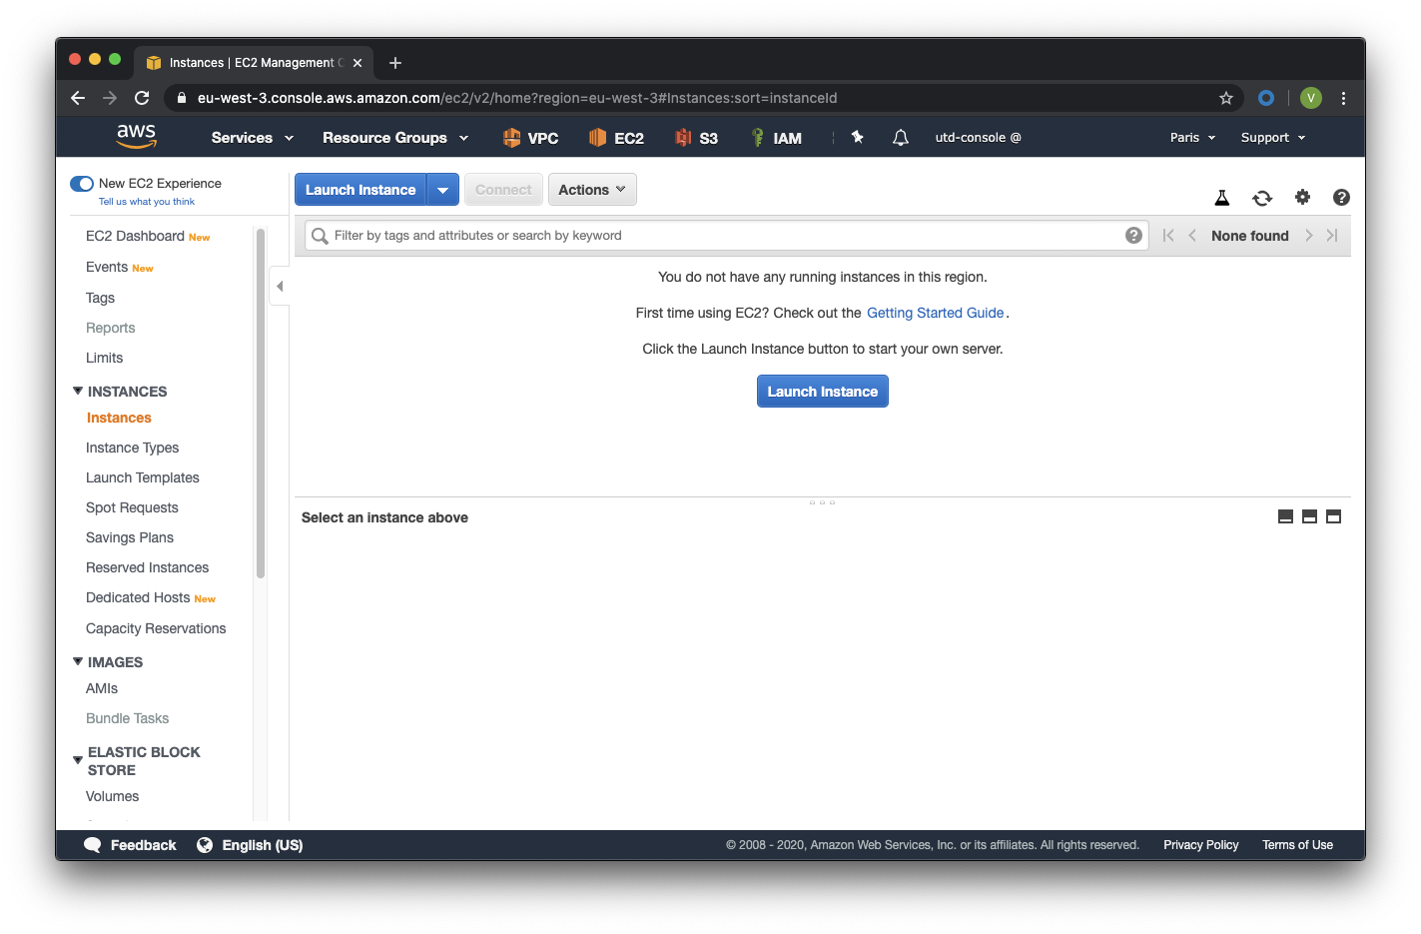Click the instance filter search field
The height and width of the screenshot is (934, 1421).
[727, 236]
